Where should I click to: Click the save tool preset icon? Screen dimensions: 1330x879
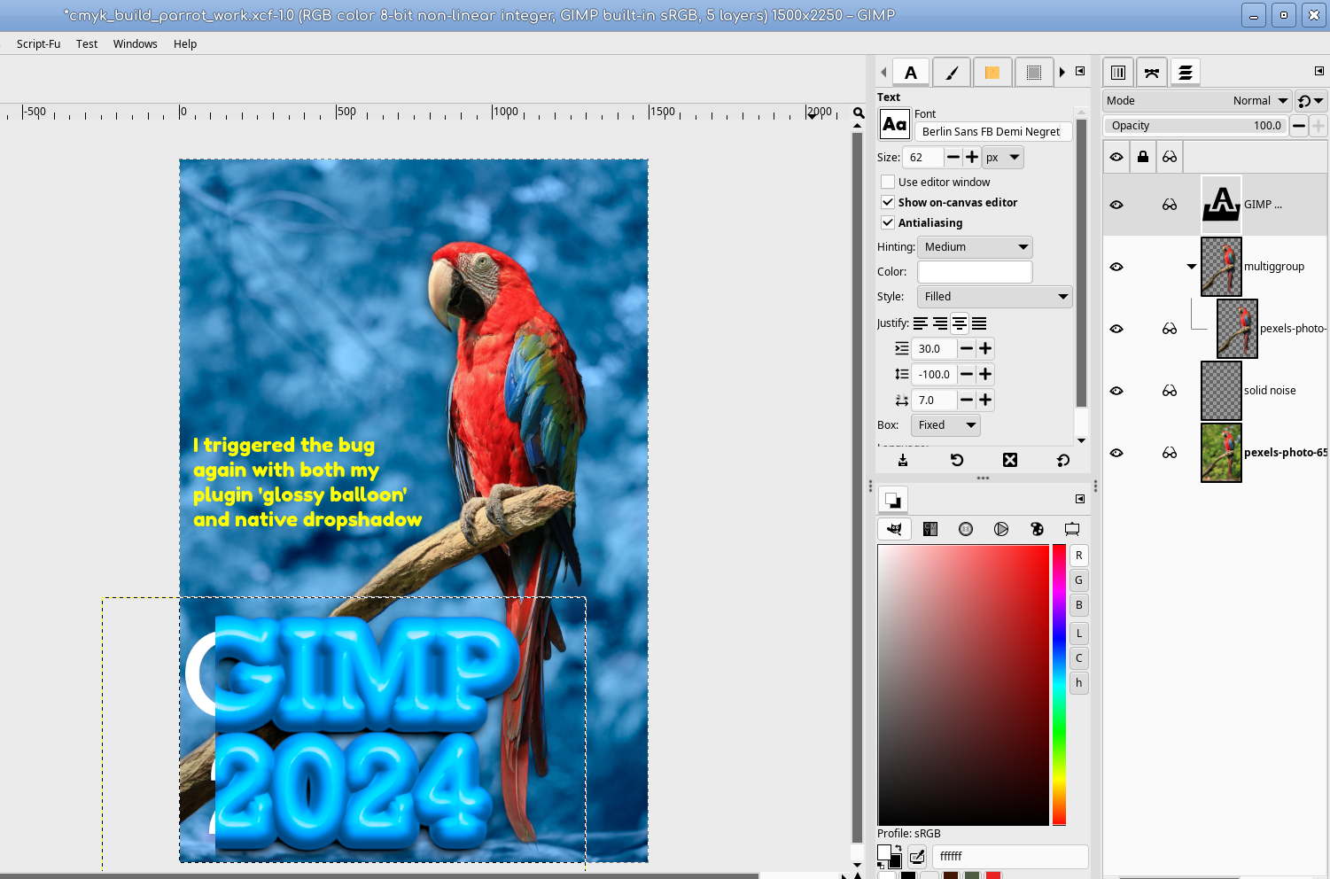(903, 460)
